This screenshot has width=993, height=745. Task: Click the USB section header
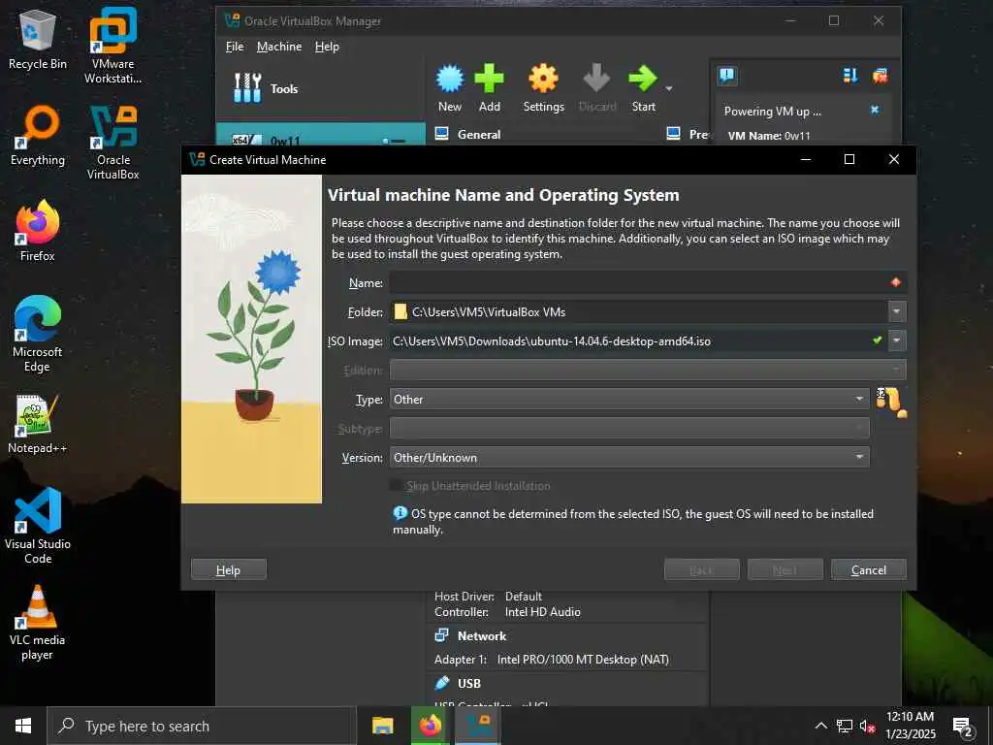pyautogui.click(x=468, y=683)
